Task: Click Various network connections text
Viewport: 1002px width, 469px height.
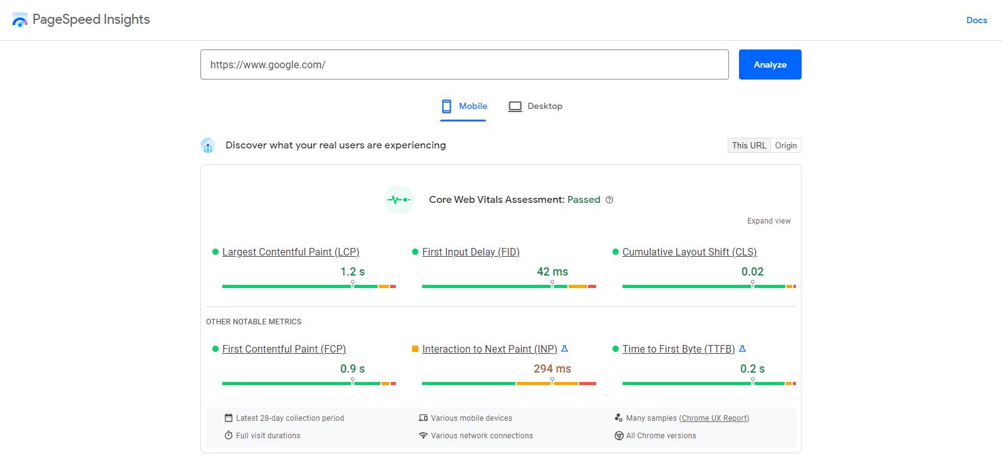Action: [482, 436]
